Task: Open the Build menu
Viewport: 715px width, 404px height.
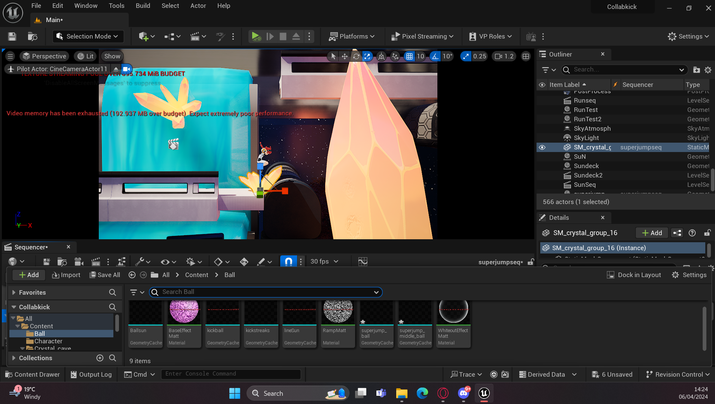Action: [143, 6]
